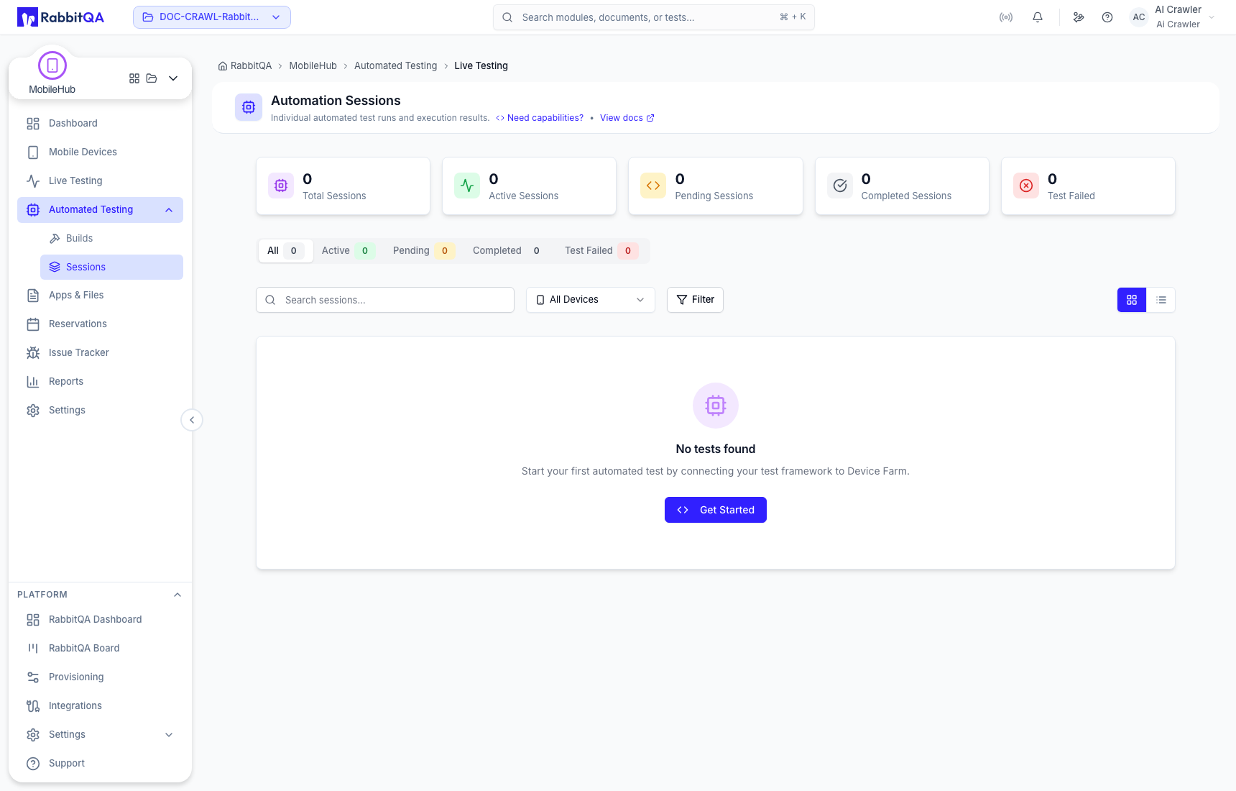Focus the global search modules field
The image size is (1236, 791).
654,17
